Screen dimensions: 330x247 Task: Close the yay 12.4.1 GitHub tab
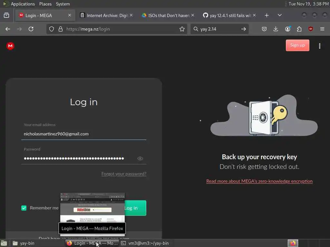(254, 15)
